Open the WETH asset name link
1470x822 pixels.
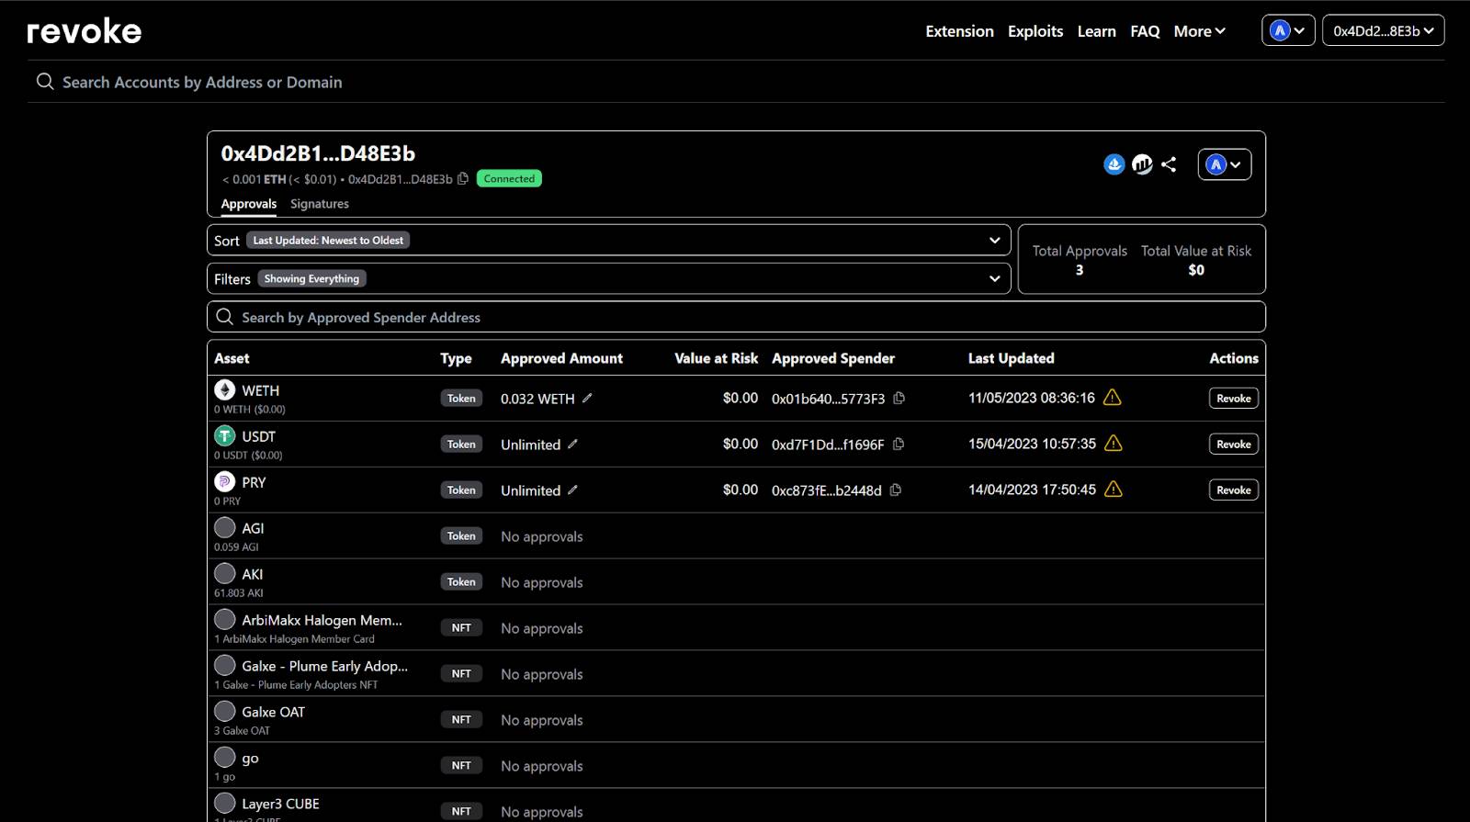pos(260,390)
